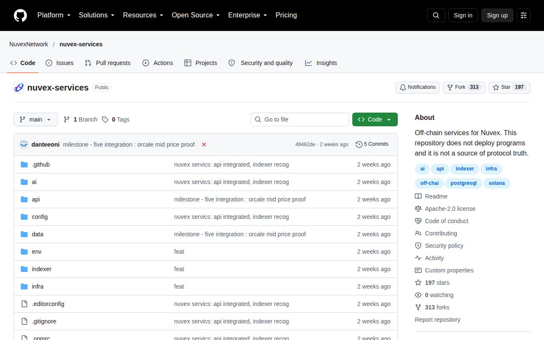Click the solana topic tag
This screenshot has height=340, width=544.
point(497,183)
